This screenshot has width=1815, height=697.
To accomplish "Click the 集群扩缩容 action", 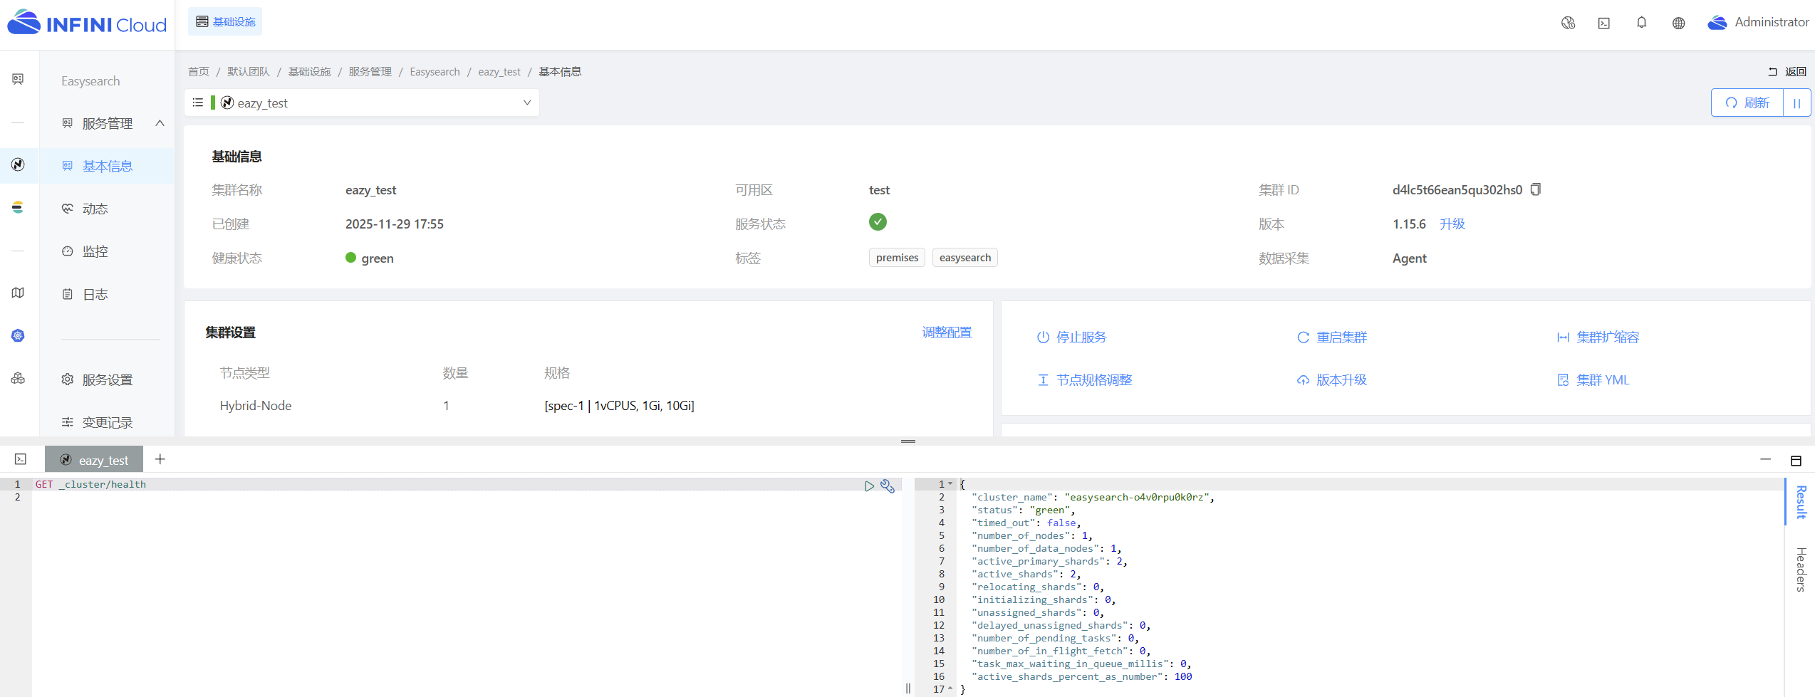I will 1598,337.
